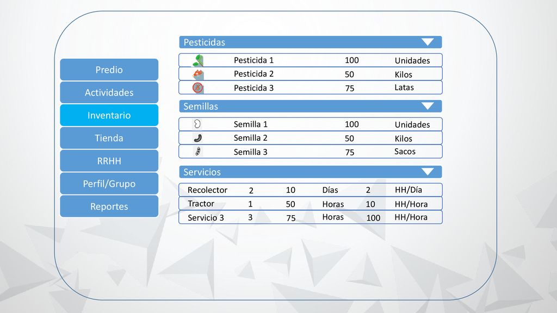The width and height of the screenshot is (557, 313).
Task: Click the Sacos unit label
Action: (x=405, y=152)
